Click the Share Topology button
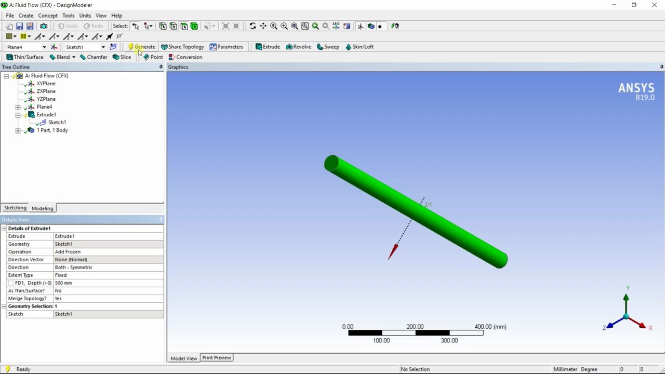665x374 pixels. coord(185,47)
